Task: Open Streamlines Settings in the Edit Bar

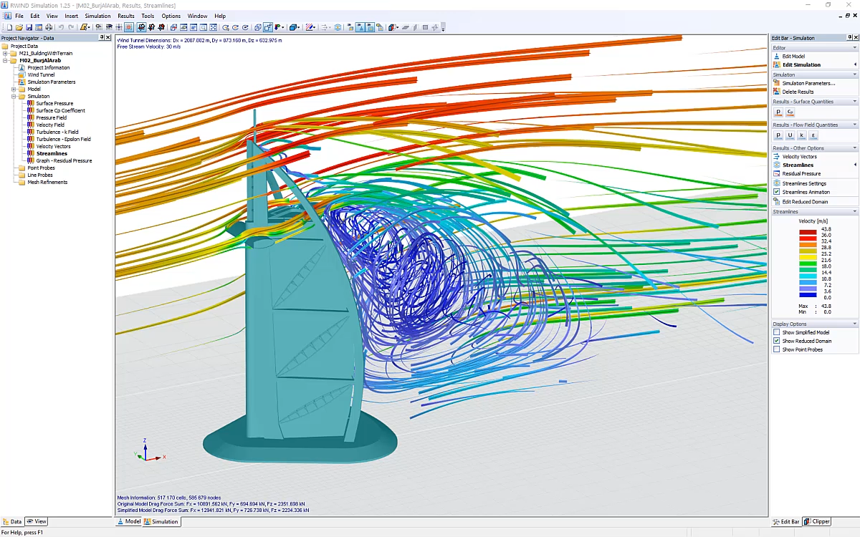Action: coord(806,183)
